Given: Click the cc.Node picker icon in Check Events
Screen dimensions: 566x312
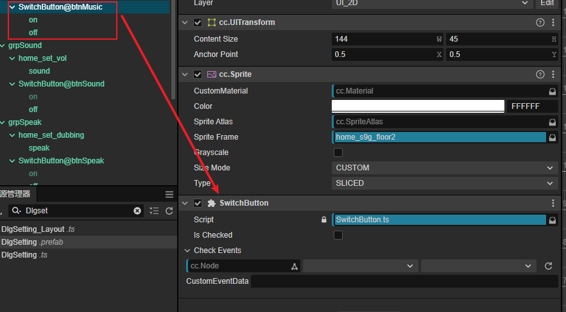Looking at the screenshot, I should [x=295, y=267].
